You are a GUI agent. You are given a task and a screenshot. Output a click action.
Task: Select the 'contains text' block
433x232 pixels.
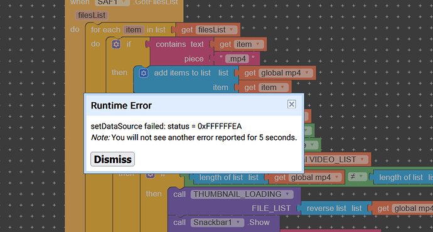coord(179,44)
